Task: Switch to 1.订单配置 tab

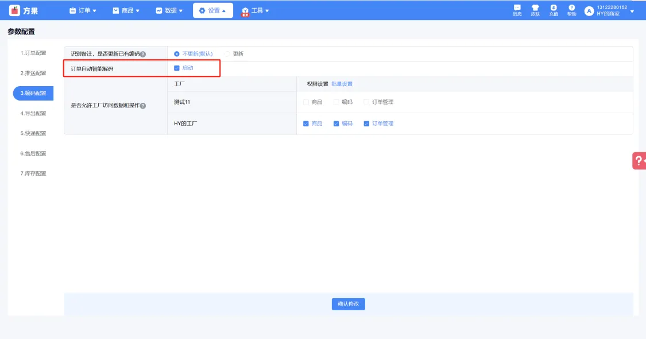Action: pyautogui.click(x=33, y=53)
